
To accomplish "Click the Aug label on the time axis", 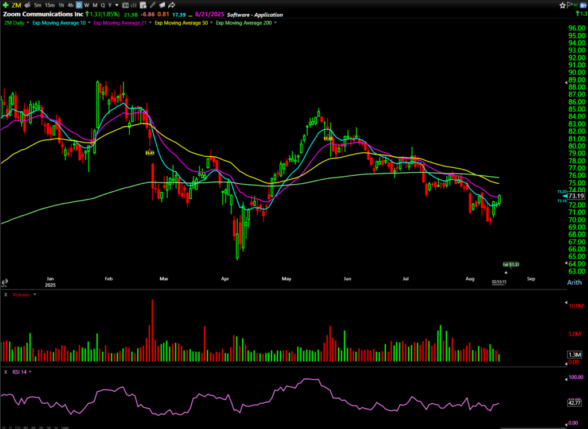I will (470, 279).
